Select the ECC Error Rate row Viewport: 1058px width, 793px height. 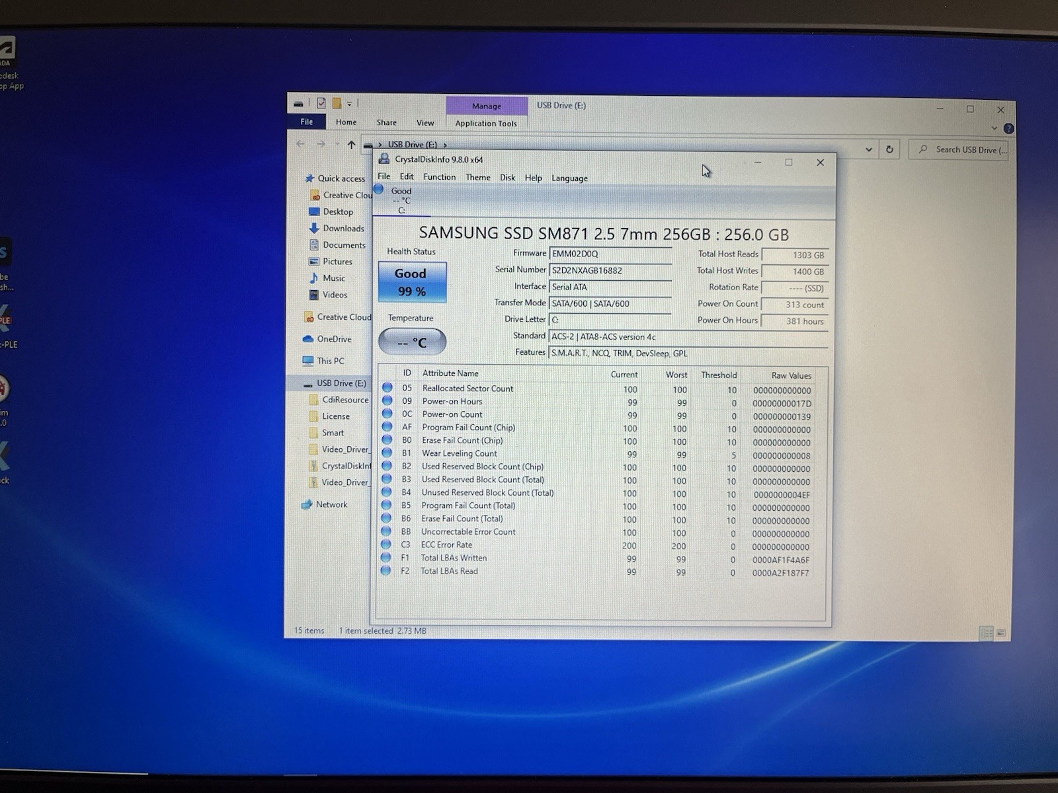click(x=596, y=546)
